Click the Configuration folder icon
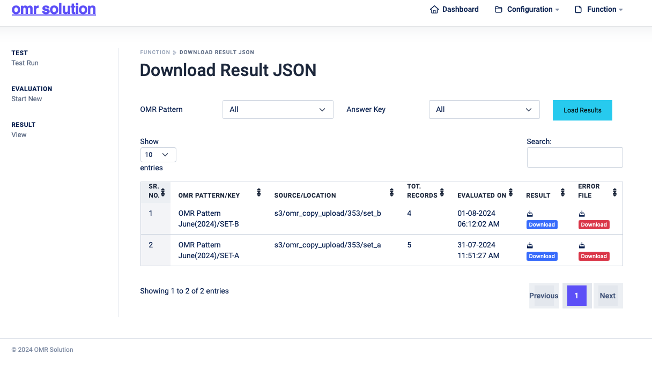This screenshot has width=652, height=384. (499, 10)
